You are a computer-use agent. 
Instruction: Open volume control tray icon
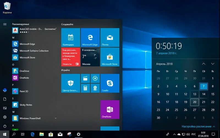point(188,134)
